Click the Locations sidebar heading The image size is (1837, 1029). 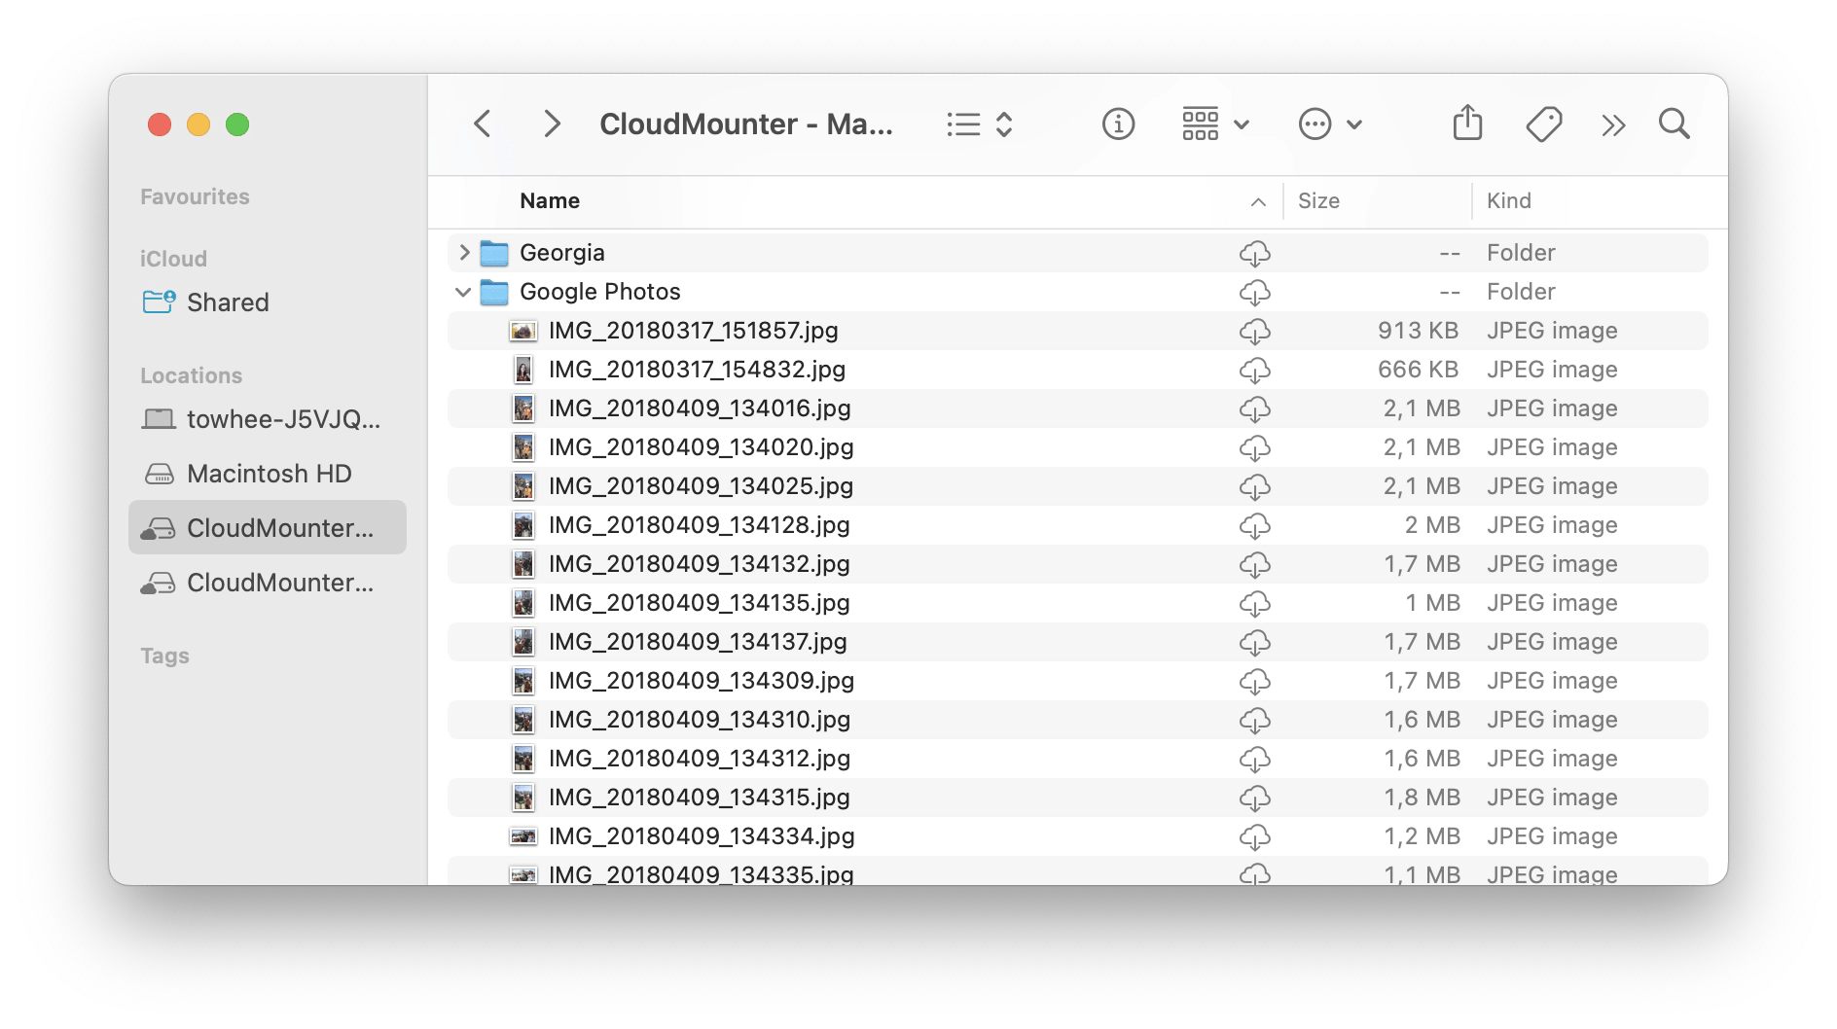click(191, 376)
